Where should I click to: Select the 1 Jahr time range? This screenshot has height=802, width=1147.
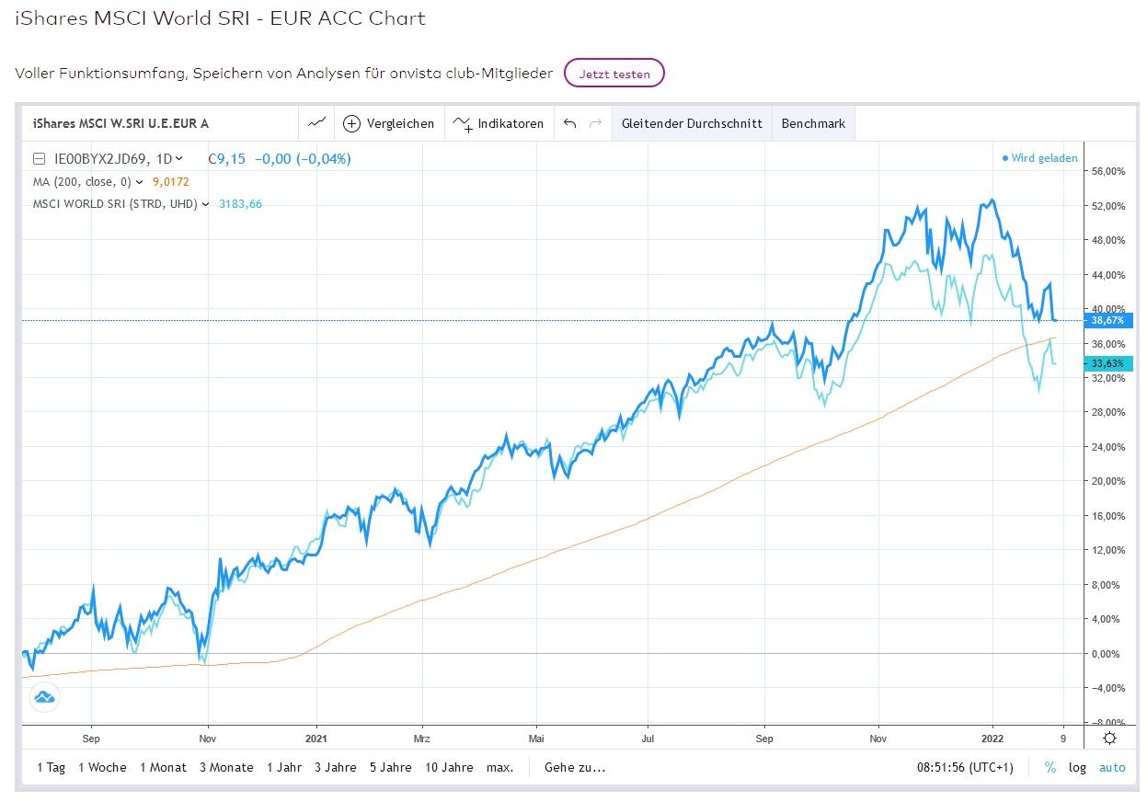(284, 767)
